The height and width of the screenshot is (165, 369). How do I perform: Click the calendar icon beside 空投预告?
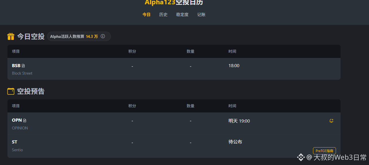coord(11,91)
